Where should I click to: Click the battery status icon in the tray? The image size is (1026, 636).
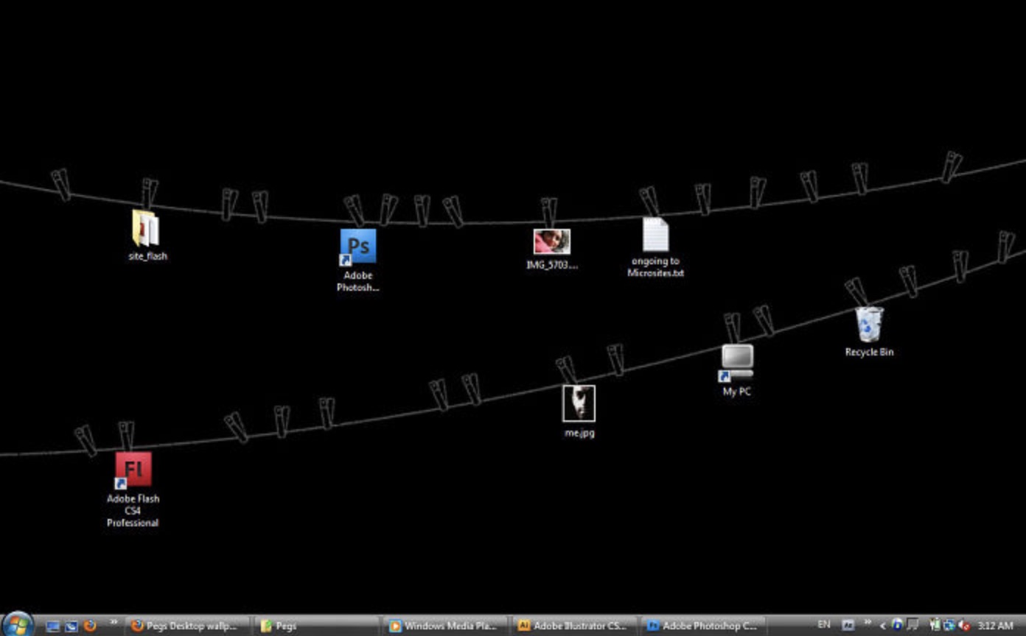point(935,626)
